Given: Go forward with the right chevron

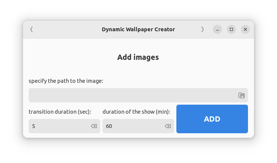Looking at the screenshot, I should point(202,29).
